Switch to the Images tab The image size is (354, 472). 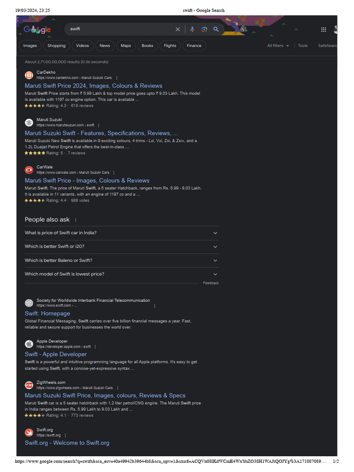coord(30,46)
